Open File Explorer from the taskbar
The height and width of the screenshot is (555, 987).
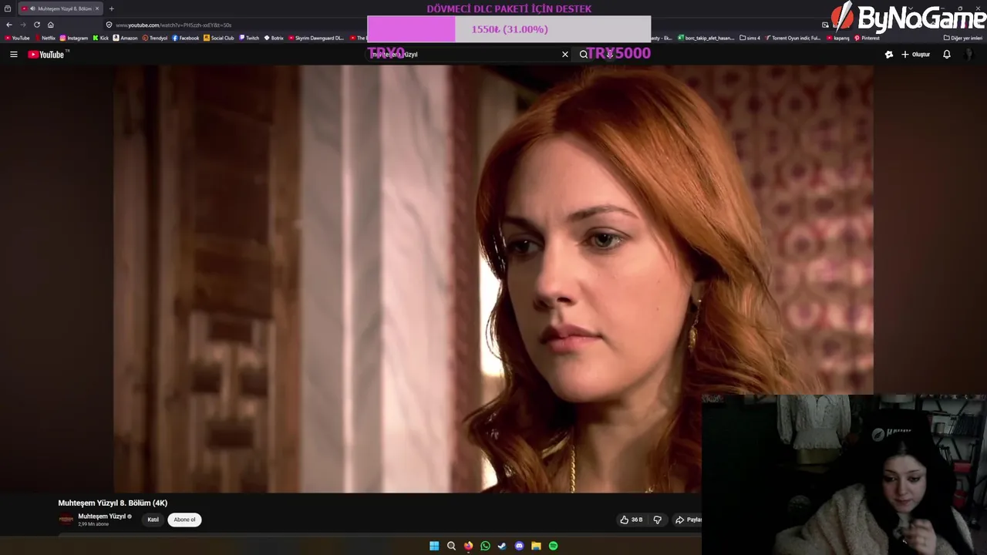coord(536,546)
